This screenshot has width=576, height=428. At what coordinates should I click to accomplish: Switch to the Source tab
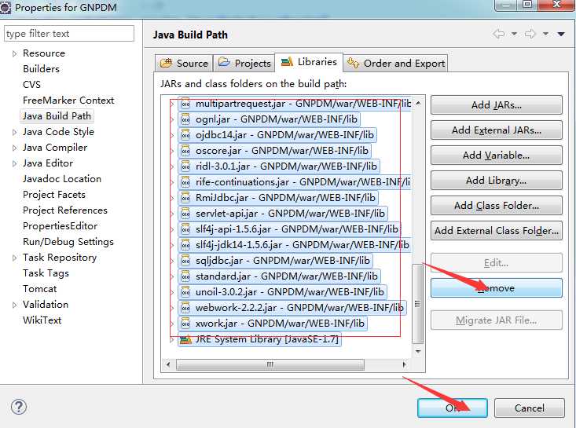pos(184,63)
